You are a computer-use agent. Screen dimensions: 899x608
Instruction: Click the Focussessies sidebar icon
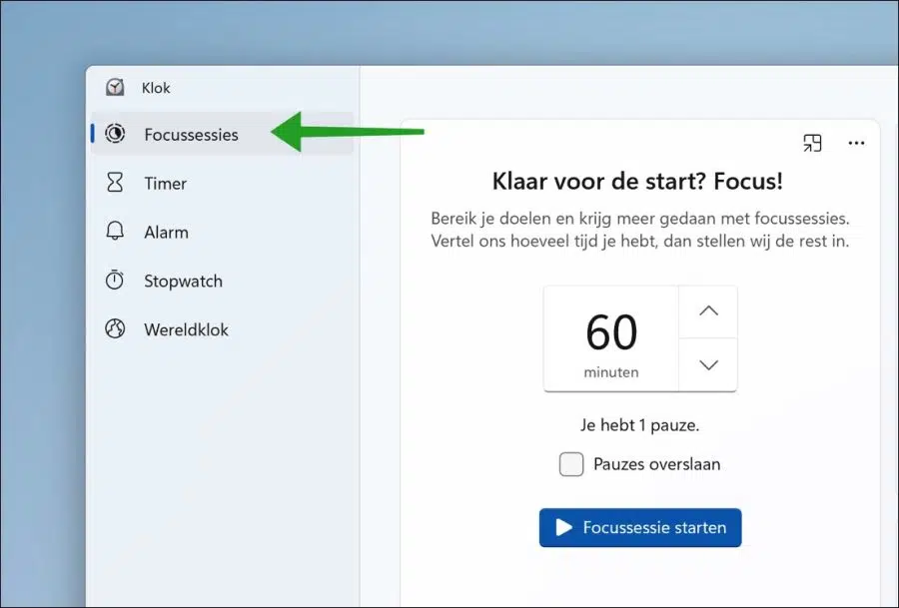pos(115,134)
